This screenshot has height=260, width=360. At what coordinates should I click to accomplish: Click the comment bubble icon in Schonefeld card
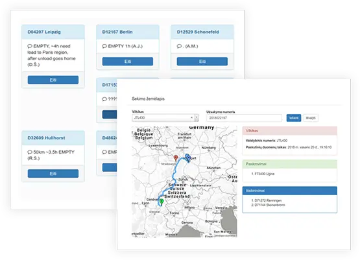179,46
